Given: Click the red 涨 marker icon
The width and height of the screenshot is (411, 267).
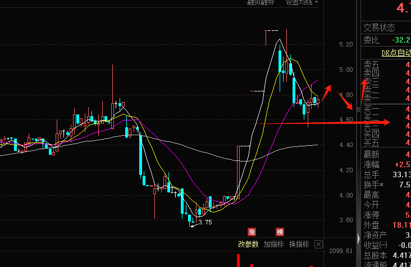Looking at the screenshot, I should [x=252, y=232].
